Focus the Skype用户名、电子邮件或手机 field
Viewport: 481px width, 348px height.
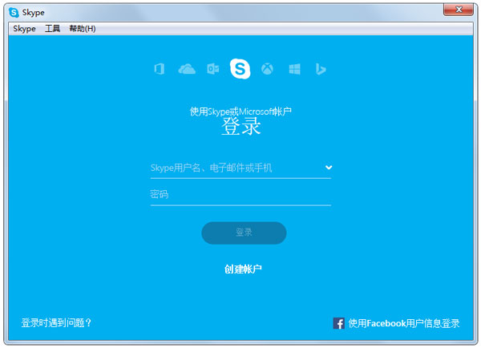click(240, 168)
